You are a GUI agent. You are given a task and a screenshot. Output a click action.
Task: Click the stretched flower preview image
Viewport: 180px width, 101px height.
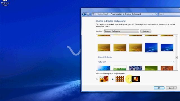point(104,79)
